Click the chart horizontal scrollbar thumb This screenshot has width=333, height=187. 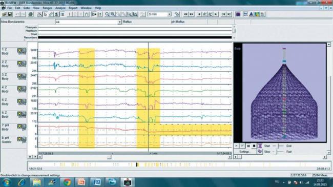point(109,157)
